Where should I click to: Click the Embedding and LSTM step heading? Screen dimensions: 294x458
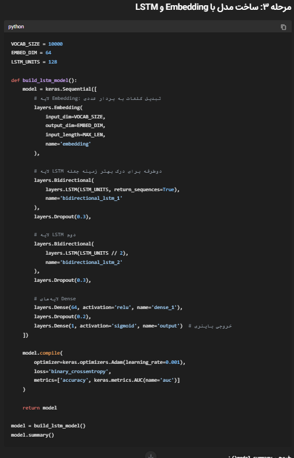pos(213,7)
